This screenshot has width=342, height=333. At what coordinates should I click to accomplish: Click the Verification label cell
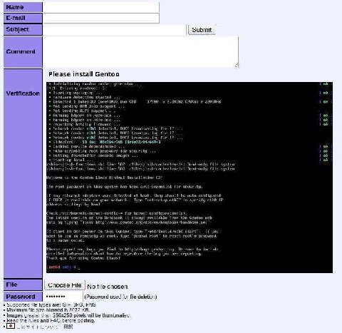click(x=23, y=173)
